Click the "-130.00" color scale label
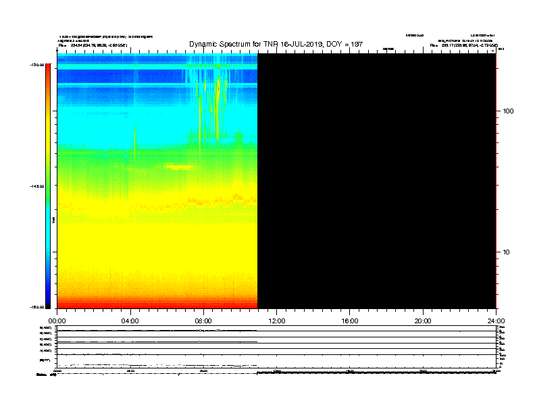Screen dimensions: 535x413 point(37,65)
